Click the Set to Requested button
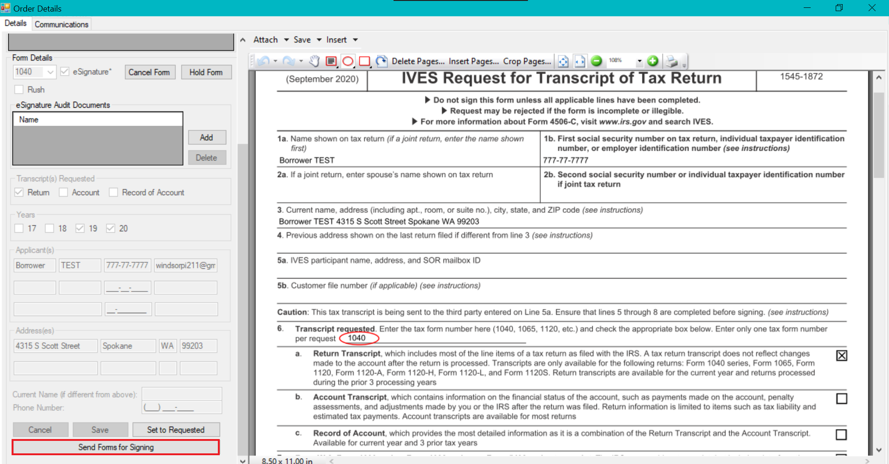The height and width of the screenshot is (464, 889). click(x=176, y=430)
